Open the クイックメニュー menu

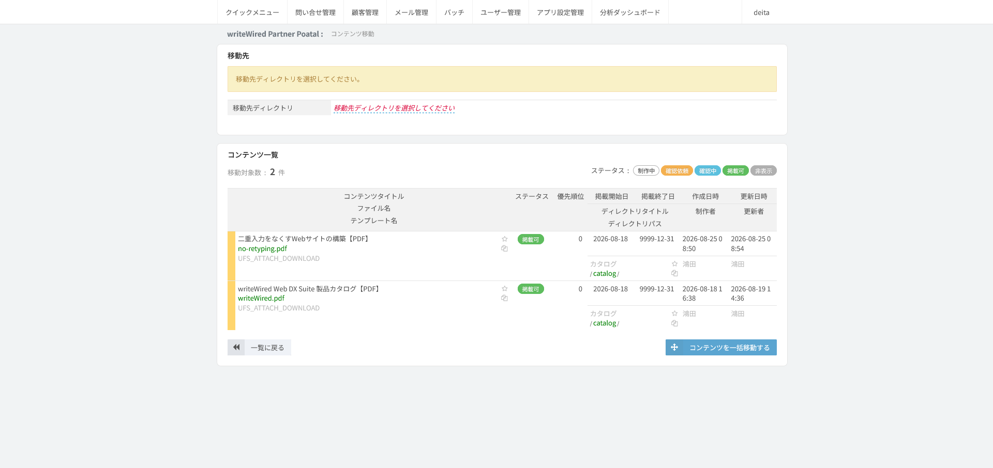click(252, 12)
